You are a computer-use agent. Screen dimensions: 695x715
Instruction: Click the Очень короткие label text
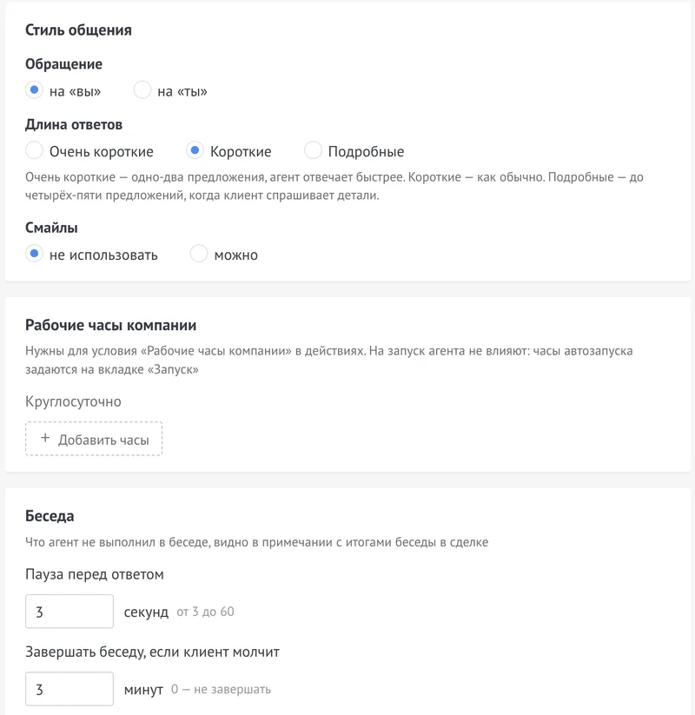click(x=102, y=152)
